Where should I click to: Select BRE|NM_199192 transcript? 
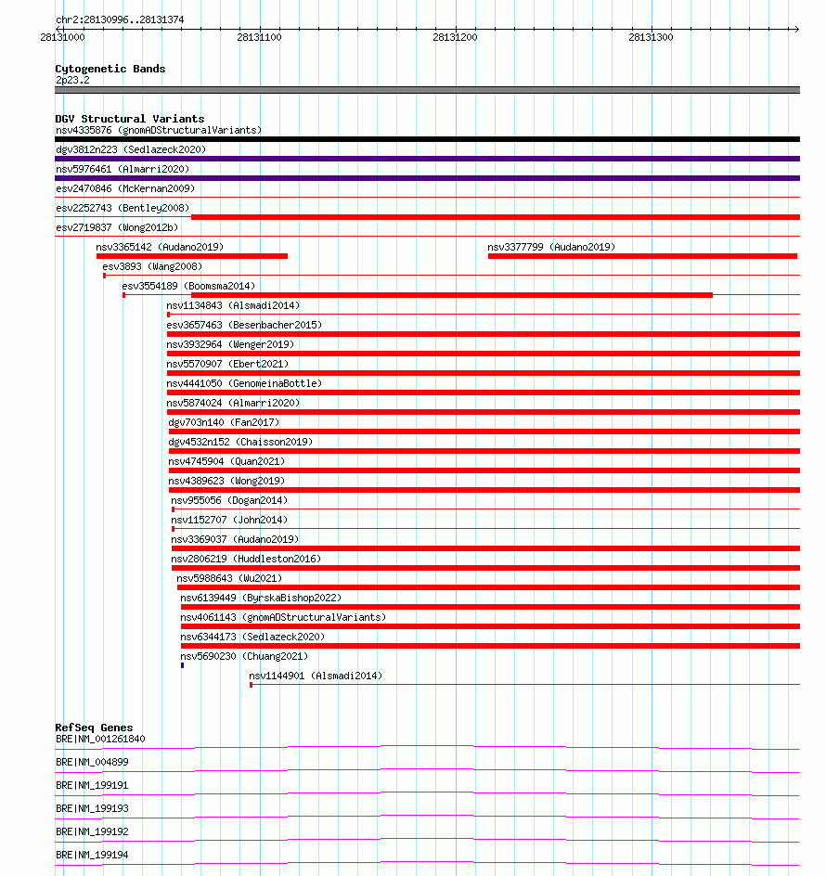(92, 831)
